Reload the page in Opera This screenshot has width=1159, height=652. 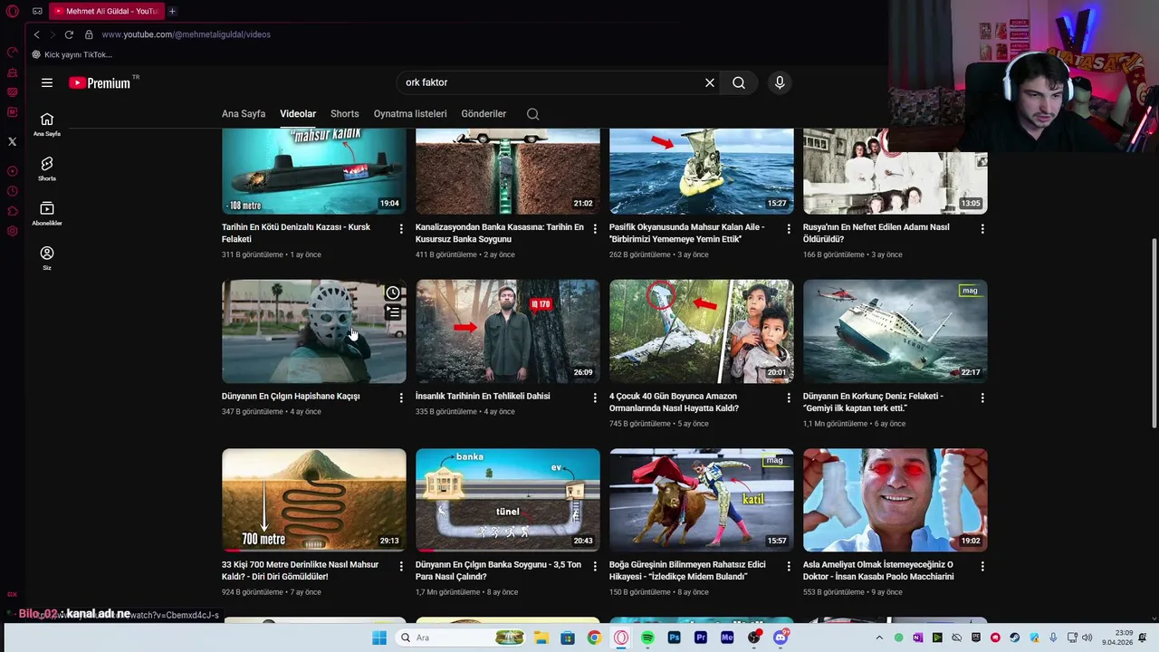(69, 34)
